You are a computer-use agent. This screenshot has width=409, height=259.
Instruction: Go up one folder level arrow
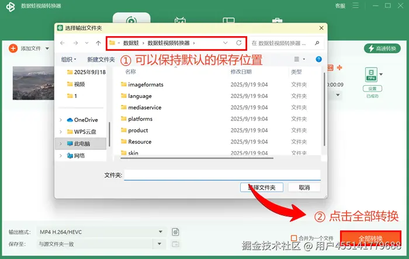click(98, 43)
